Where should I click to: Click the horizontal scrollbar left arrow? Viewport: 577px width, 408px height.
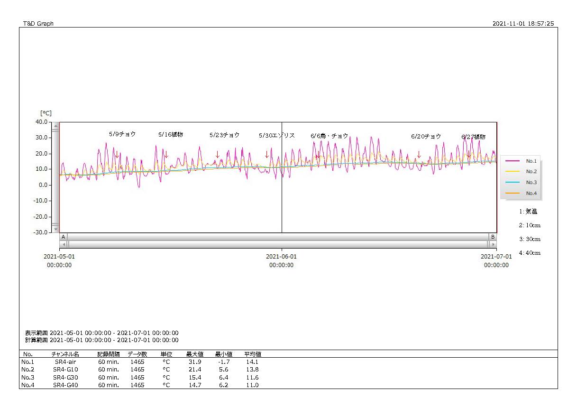(x=63, y=244)
